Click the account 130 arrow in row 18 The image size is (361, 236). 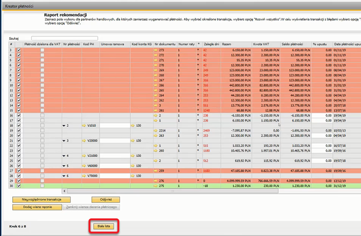[x=133, y=125]
